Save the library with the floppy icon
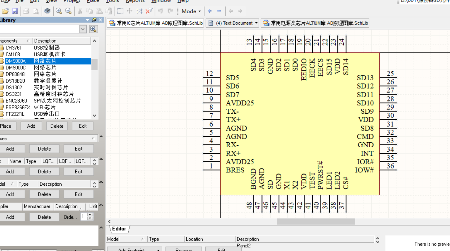The width and height of the screenshot is (450, 251). pyautogui.click(x=15, y=11)
